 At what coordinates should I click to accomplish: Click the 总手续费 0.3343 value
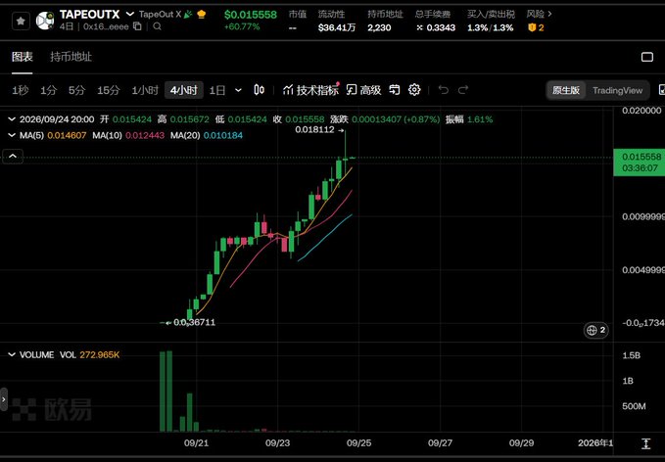pos(436,27)
